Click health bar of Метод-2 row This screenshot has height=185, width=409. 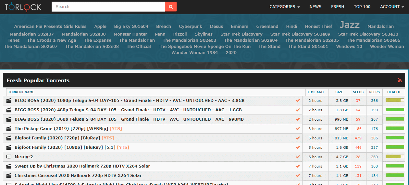click(395, 157)
